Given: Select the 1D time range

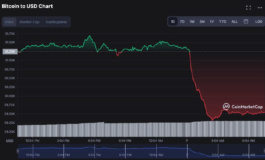Looking at the screenshot, I should 173,22.
